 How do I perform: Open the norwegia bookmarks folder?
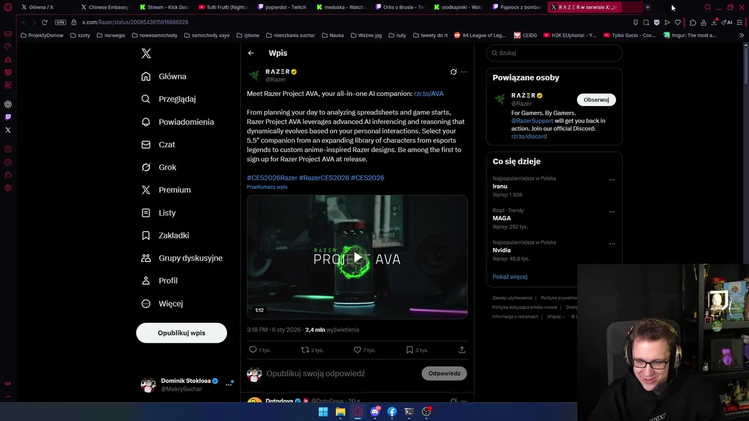(111, 35)
